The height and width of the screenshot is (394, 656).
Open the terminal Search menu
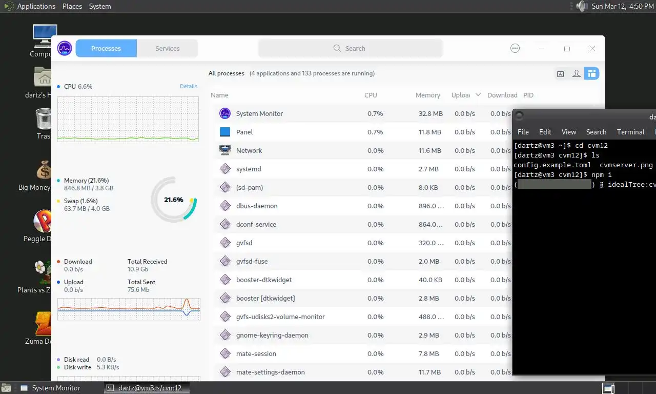596,132
